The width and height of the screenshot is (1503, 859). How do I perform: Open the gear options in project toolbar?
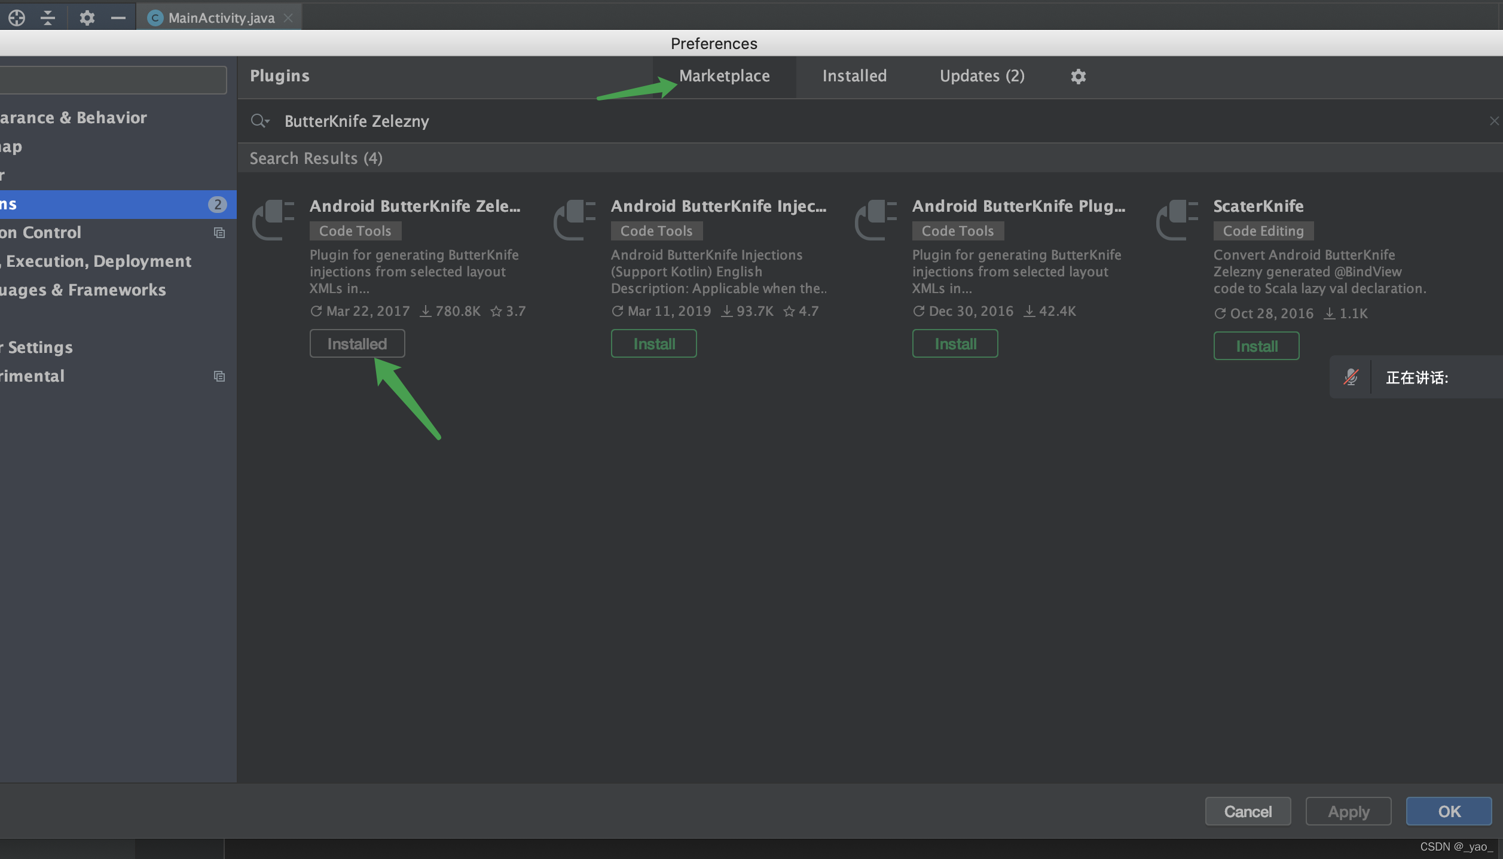[87, 18]
